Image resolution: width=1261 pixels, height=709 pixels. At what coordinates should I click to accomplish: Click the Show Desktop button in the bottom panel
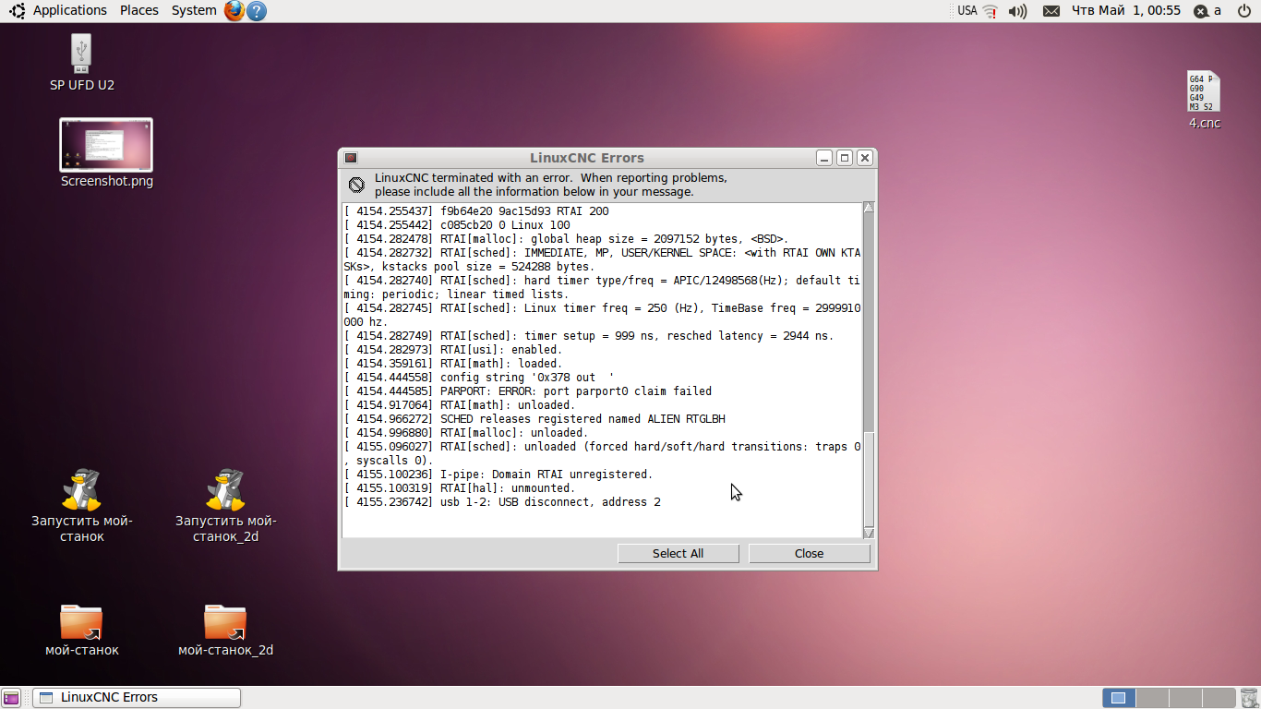(12, 698)
